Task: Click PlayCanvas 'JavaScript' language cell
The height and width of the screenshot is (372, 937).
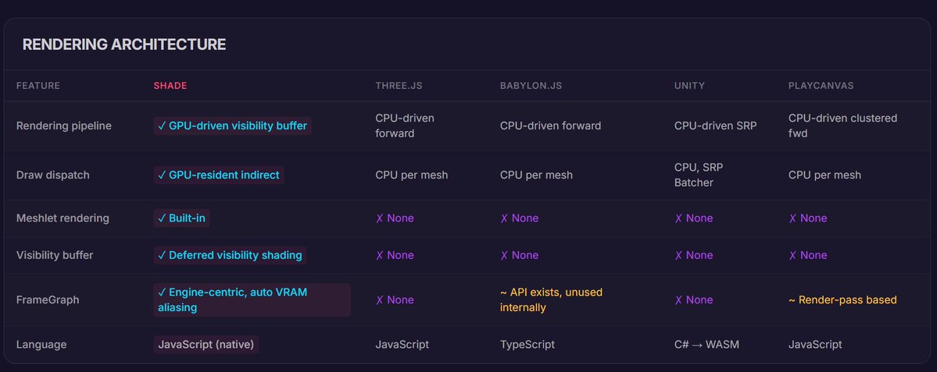Action: tap(815, 345)
